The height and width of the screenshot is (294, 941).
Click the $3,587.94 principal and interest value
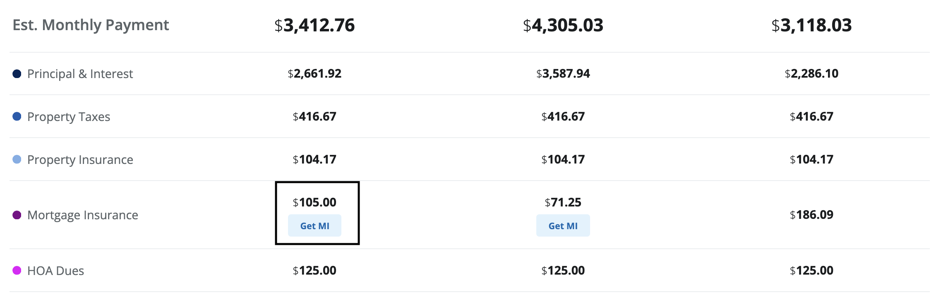(563, 73)
